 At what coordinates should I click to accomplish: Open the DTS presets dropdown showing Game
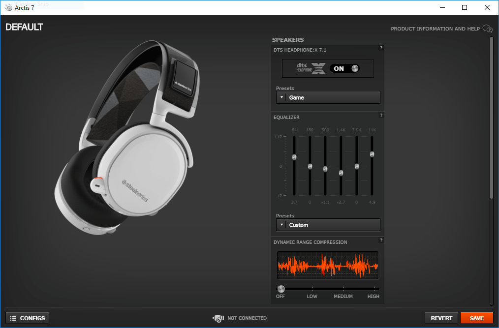pyautogui.click(x=328, y=98)
